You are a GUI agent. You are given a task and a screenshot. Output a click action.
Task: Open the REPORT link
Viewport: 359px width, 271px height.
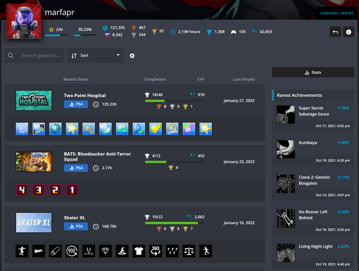pyautogui.click(x=347, y=13)
